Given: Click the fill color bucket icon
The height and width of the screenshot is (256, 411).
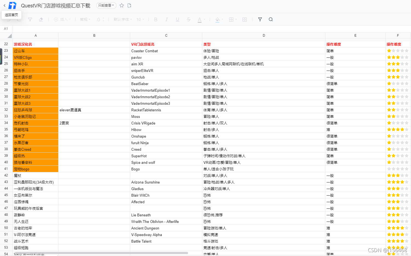Looking at the screenshot, I should click(x=217, y=20).
